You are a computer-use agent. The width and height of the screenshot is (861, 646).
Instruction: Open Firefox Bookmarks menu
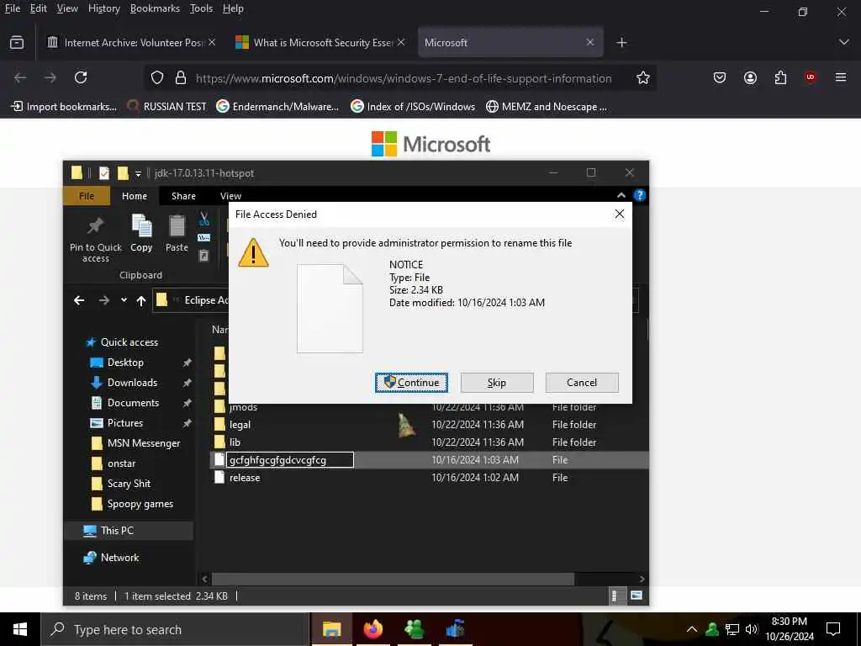click(155, 8)
